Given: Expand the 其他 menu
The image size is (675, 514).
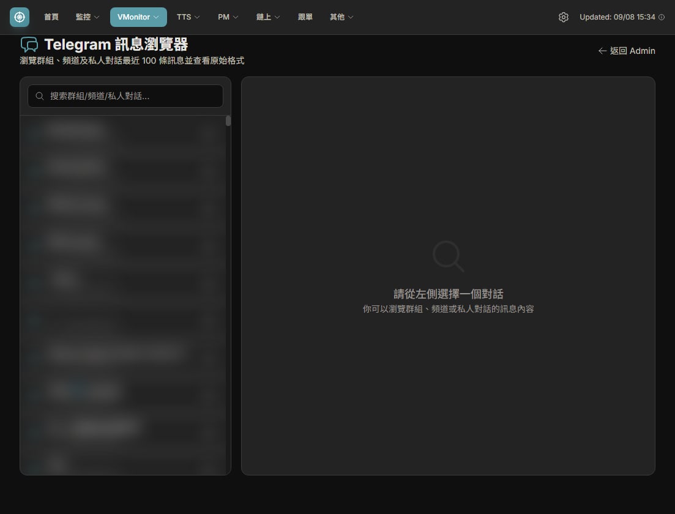Looking at the screenshot, I should point(341,17).
